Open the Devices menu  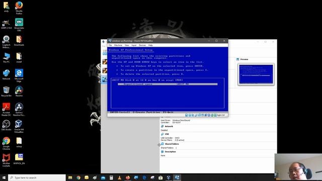pyautogui.click(x=142, y=45)
